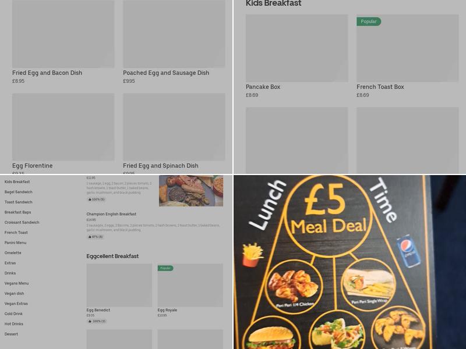This screenshot has height=349, width=466.
Task: Jump to the Hot Drinks category
Action: (13, 324)
